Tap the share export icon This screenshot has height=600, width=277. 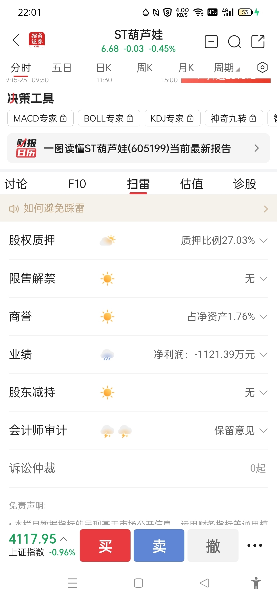(x=258, y=42)
